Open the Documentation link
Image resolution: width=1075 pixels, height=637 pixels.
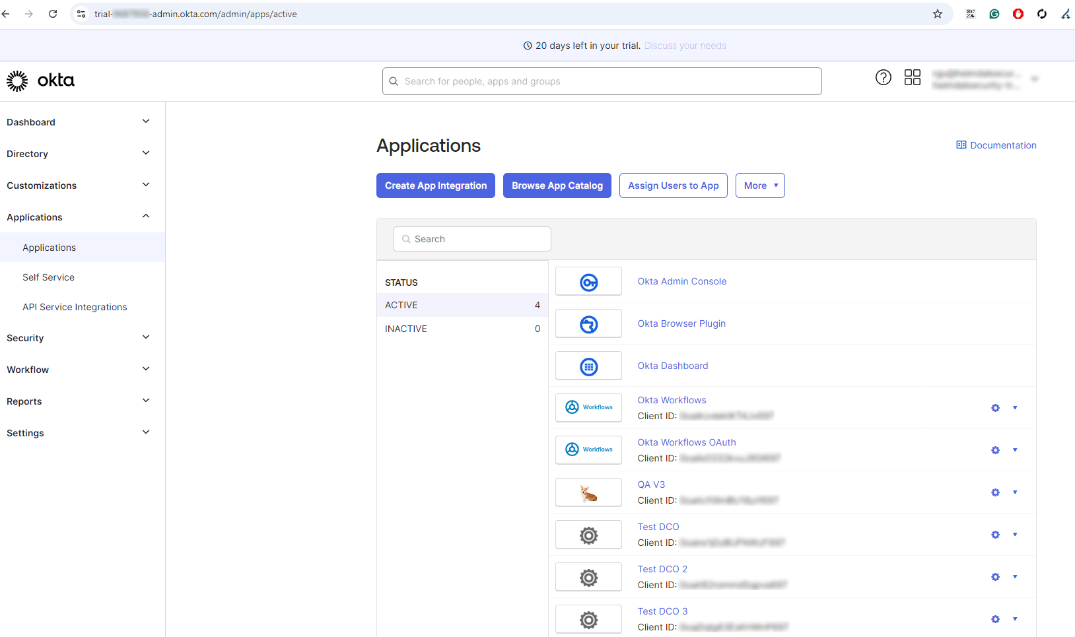pyautogui.click(x=996, y=145)
